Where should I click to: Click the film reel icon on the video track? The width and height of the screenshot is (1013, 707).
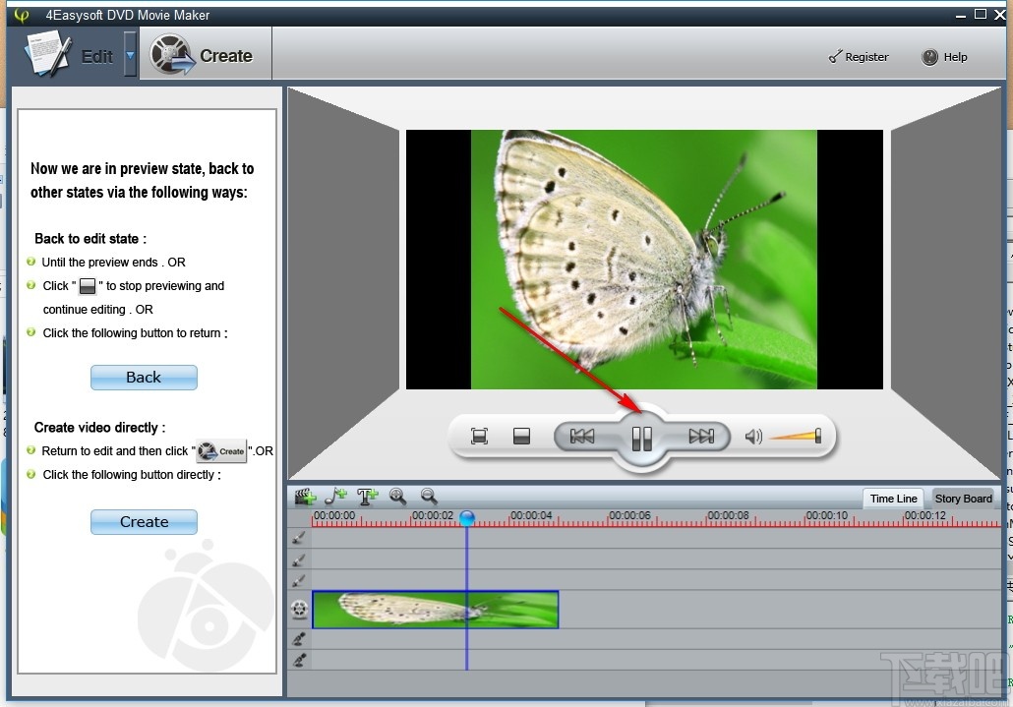click(x=298, y=608)
